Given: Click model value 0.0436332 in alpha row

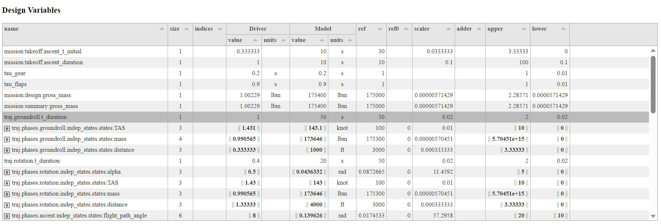Looking at the screenshot, I should (x=309, y=172).
